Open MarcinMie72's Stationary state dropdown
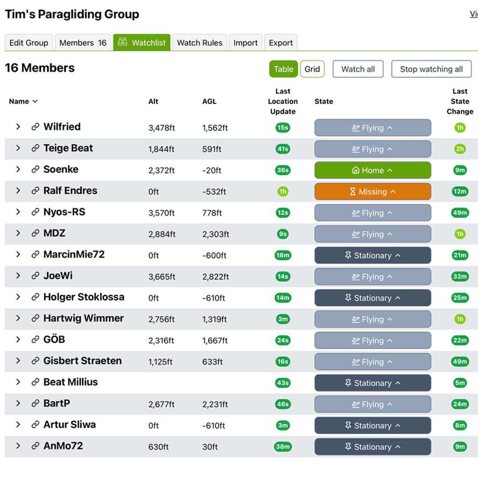 pyautogui.click(x=373, y=255)
